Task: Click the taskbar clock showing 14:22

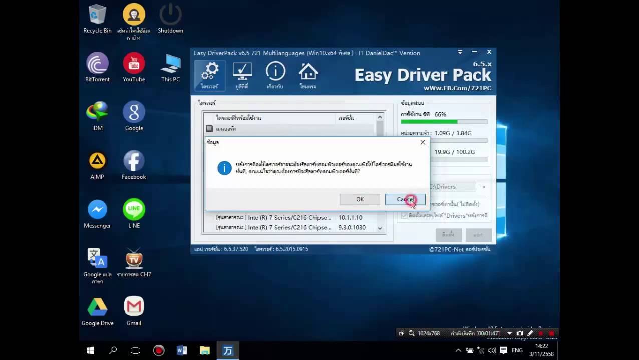Action: tap(542, 350)
